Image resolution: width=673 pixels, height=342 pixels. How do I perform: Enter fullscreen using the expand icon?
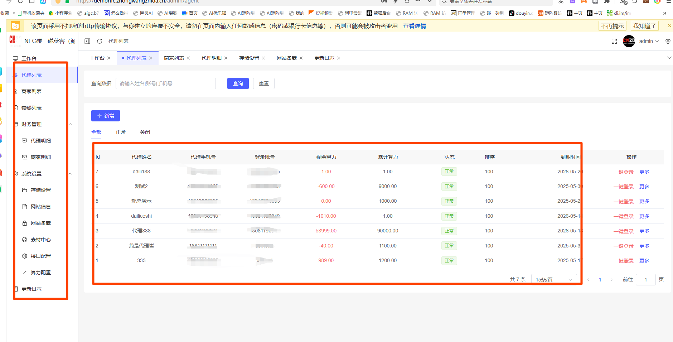(614, 41)
